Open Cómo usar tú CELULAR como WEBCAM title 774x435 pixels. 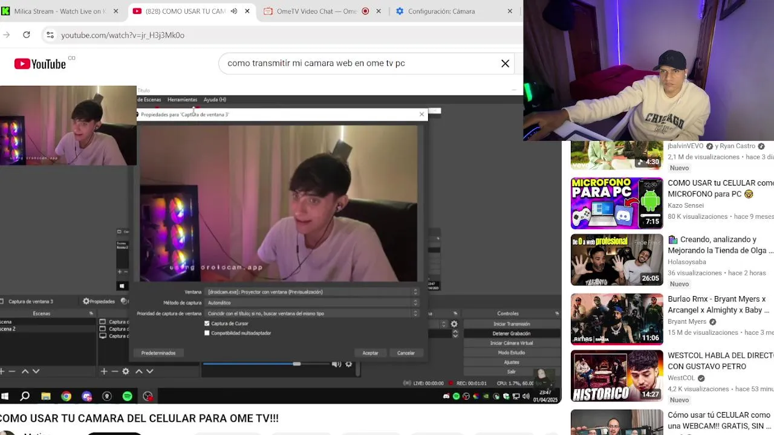pos(719,420)
